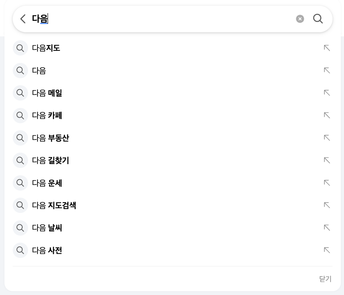The width and height of the screenshot is (344, 295).
Task: Click arrow icon beside 다음 운세
Action: [327, 183]
